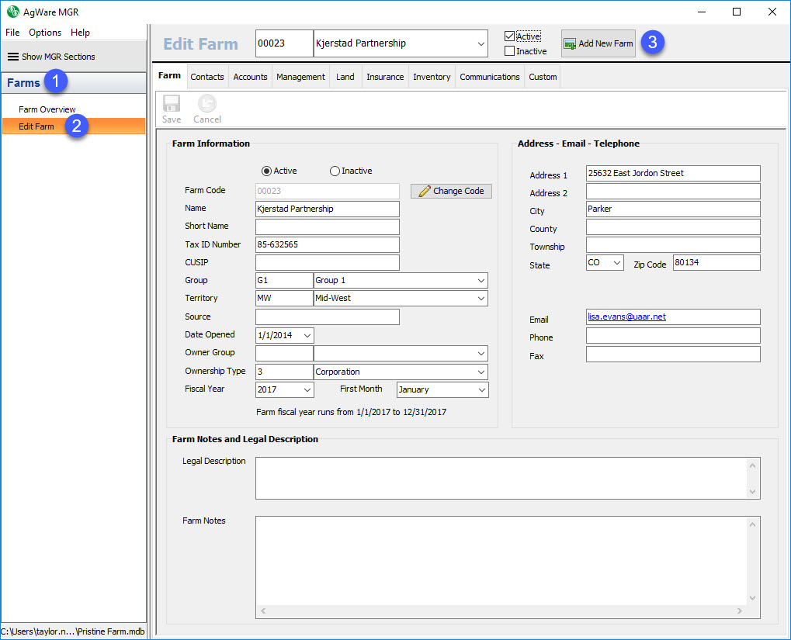Click the Change Code pencil button
The width and height of the screenshot is (791, 640).
451,191
